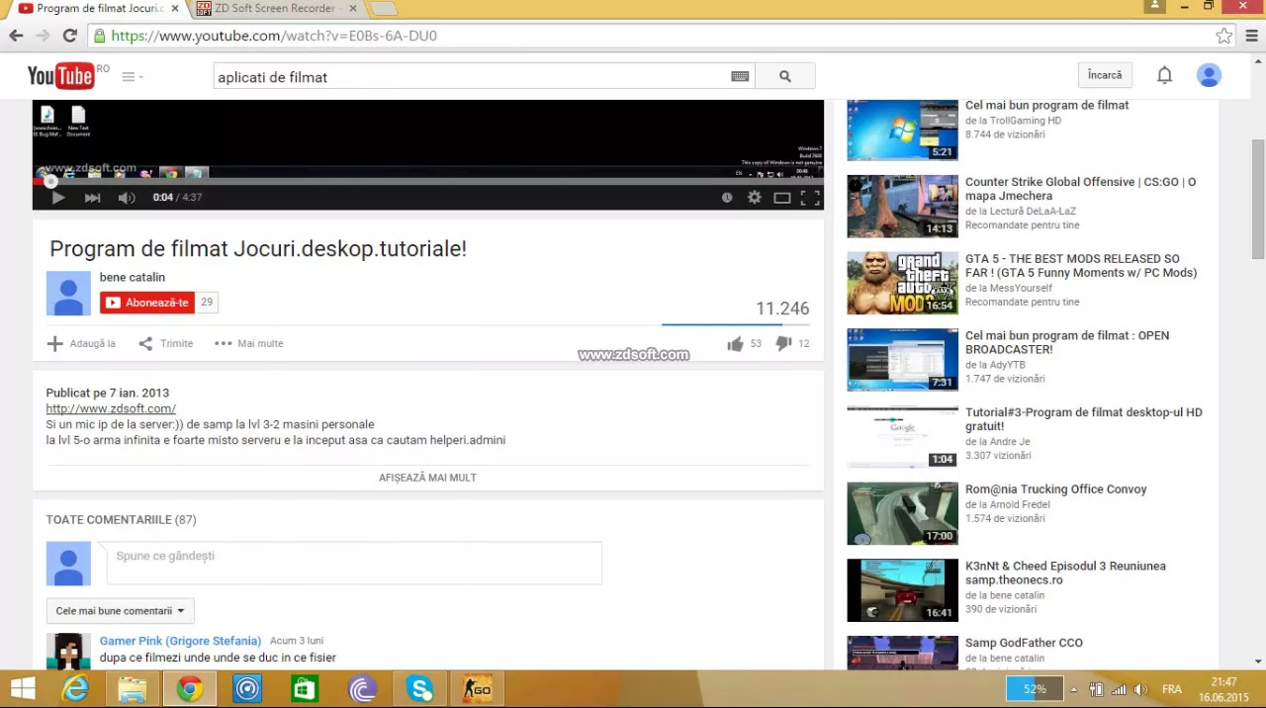The height and width of the screenshot is (708, 1266).
Task: Open GTA 5 Best Mods video thumbnail
Action: [902, 283]
